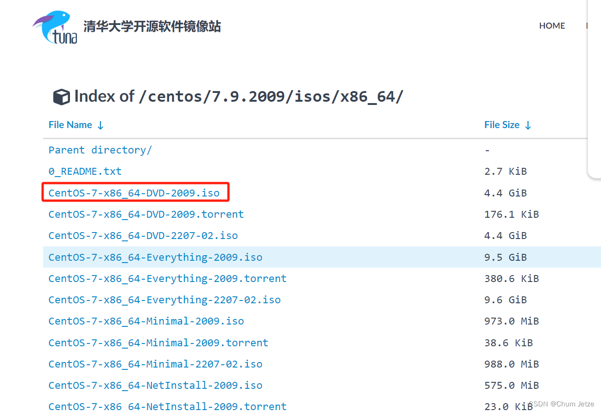601x411 pixels.
Task: Download CentOS-7-x86_64-NetInstall-2009.iso
Action: pyautogui.click(x=155, y=385)
